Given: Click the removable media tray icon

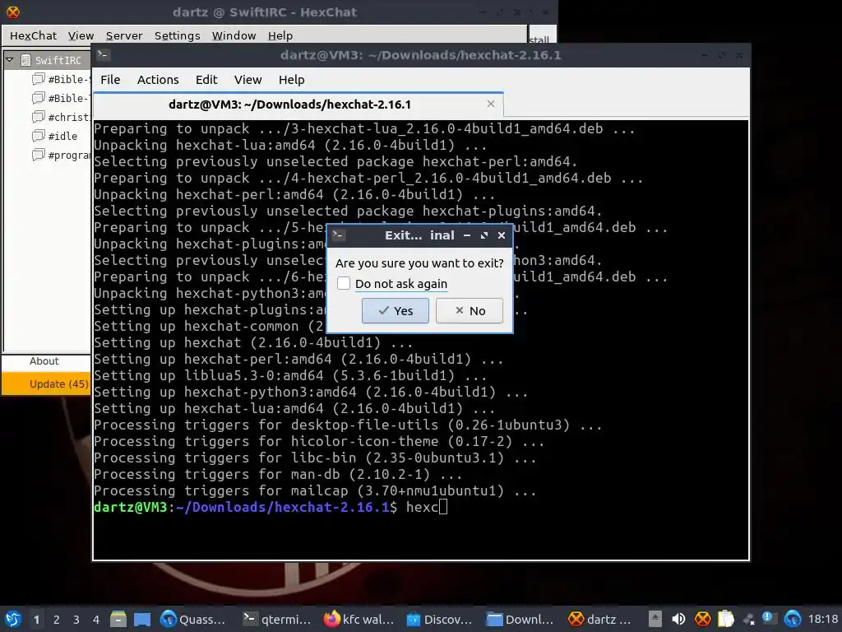Looking at the screenshot, I should click(655, 619).
